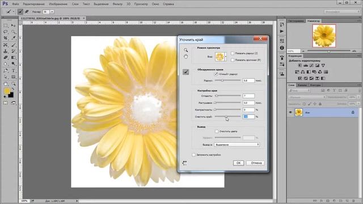Click the Радиус slider handle
The height and width of the screenshot is (204, 363).
(x=222, y=80)
